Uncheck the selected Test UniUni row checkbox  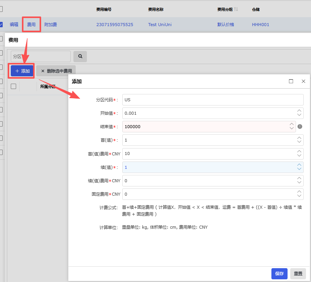(x=1, y=25)
